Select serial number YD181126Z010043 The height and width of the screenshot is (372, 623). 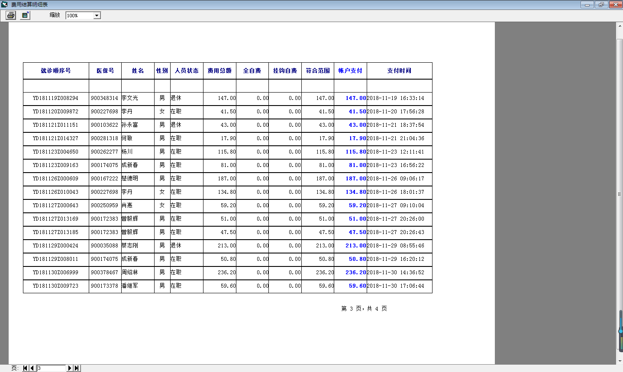pos(56,192)
